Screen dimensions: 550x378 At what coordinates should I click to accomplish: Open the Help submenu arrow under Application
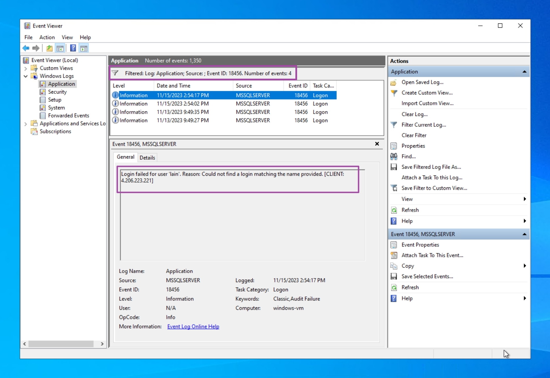pyautogui.click(x=525, y=221)
